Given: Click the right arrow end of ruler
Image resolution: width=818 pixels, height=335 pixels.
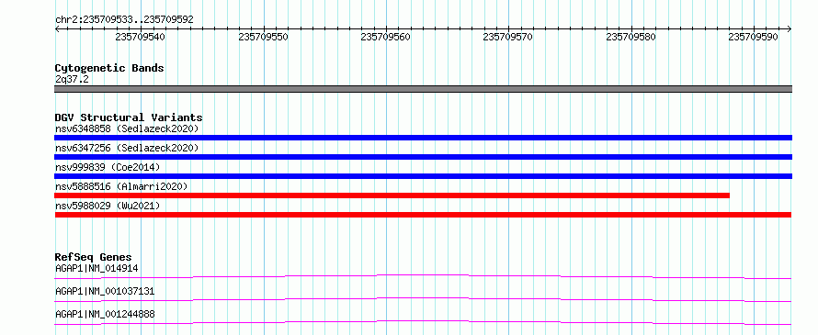Looking at the screenshot, I should point(790,29).
